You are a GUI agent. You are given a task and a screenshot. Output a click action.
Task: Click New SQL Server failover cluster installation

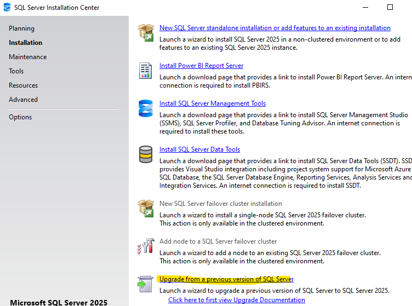pos(221,204)
